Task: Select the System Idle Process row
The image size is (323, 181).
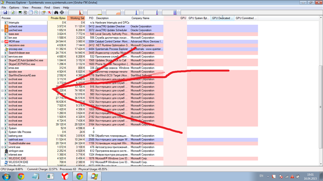Action: coord(129,132)
